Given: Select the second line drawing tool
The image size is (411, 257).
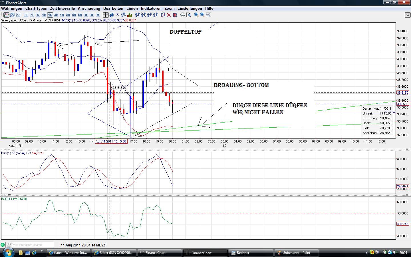Looking at the screenshot, I should click(x=143, y=15).
